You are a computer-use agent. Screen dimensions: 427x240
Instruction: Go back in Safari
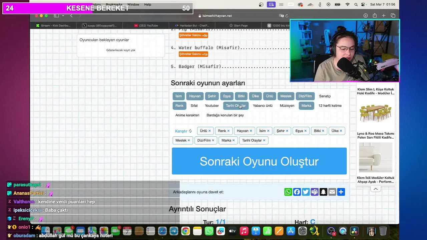click(x=71, y=16)
